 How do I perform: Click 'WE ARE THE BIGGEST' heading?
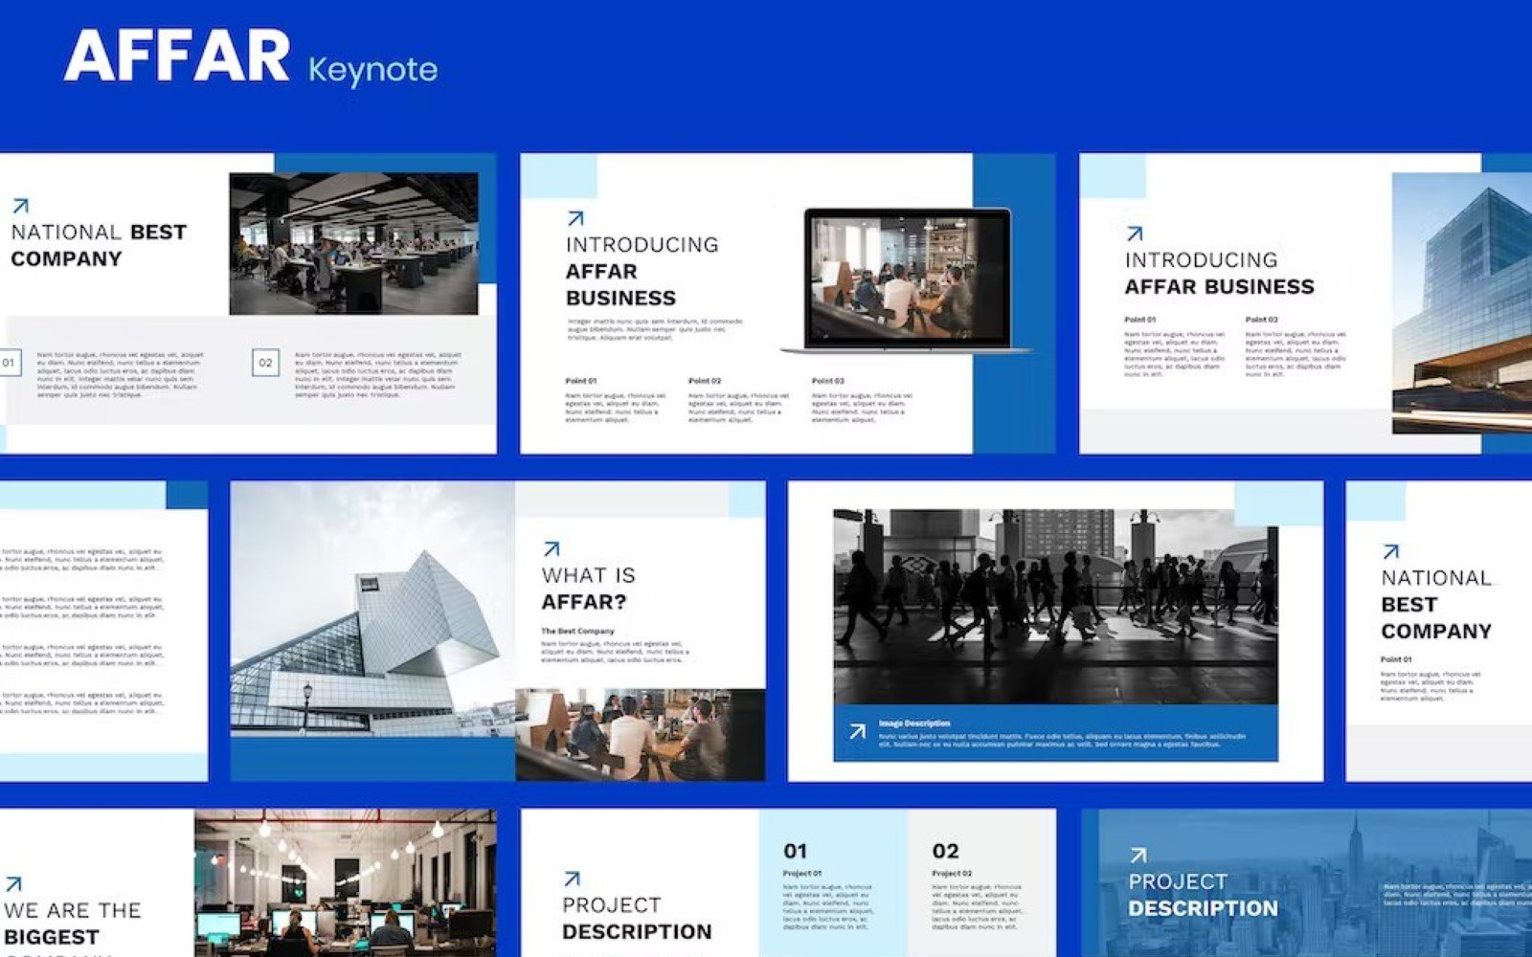pyautogui.click(x=72, y=924)
